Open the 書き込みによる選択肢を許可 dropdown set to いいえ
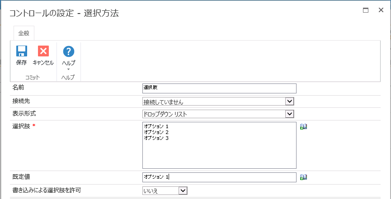Viewport: 391px width, 199px height. tap(182, 191)
